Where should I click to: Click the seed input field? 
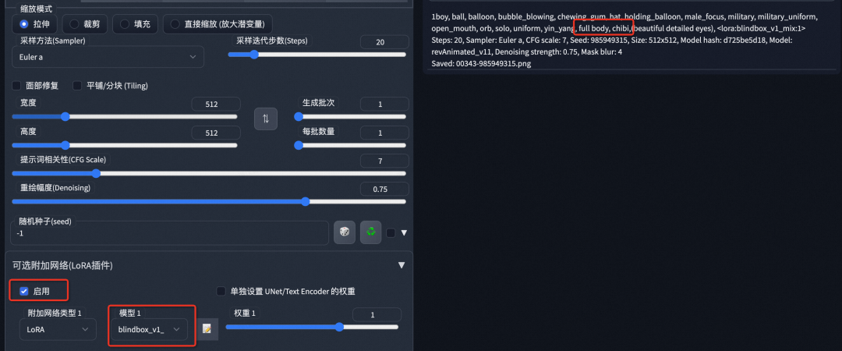coord(170,233)
